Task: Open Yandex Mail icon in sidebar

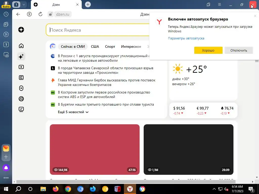Action: coord(6,149)
